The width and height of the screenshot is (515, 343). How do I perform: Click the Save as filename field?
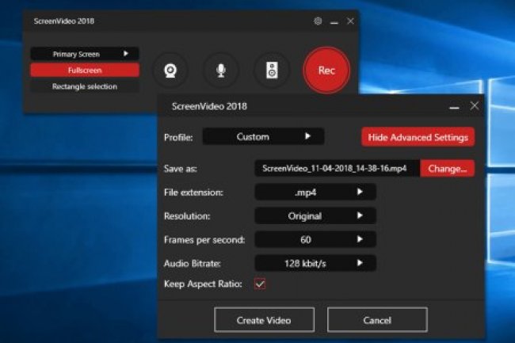click(x=337, y=169)
